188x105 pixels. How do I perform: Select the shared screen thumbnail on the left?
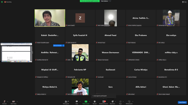click(x=16, y=52)
